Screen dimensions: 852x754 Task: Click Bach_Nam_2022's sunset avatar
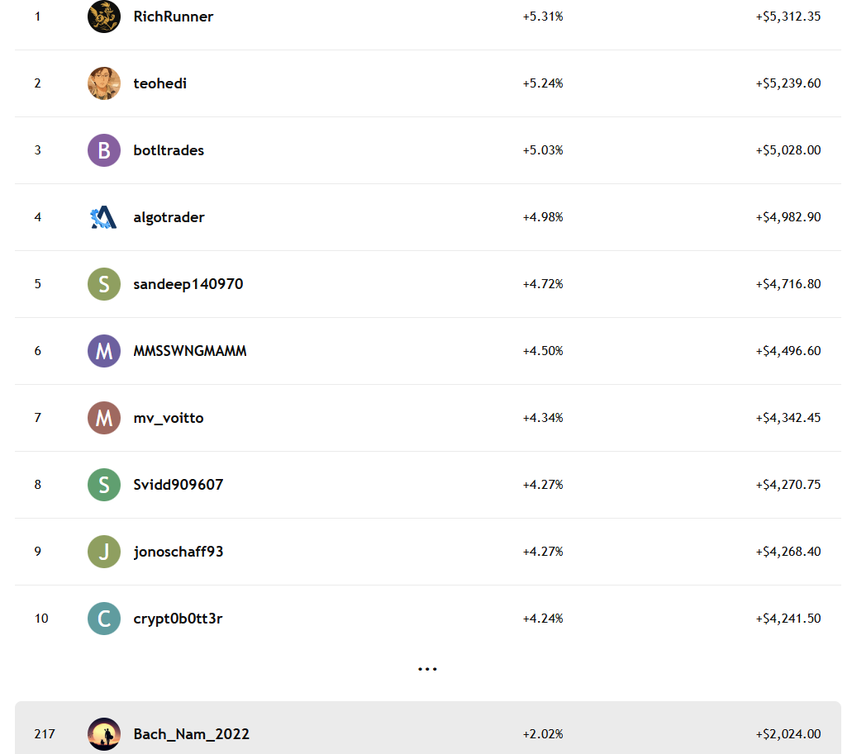[x=104, y=734]
